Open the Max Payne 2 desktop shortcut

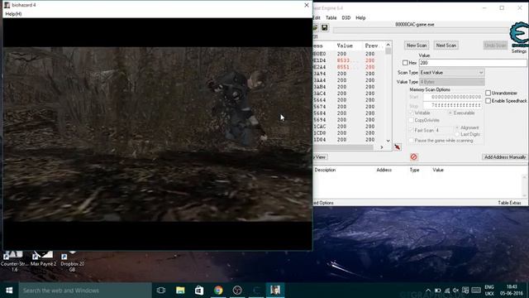[x=43, y=259]
